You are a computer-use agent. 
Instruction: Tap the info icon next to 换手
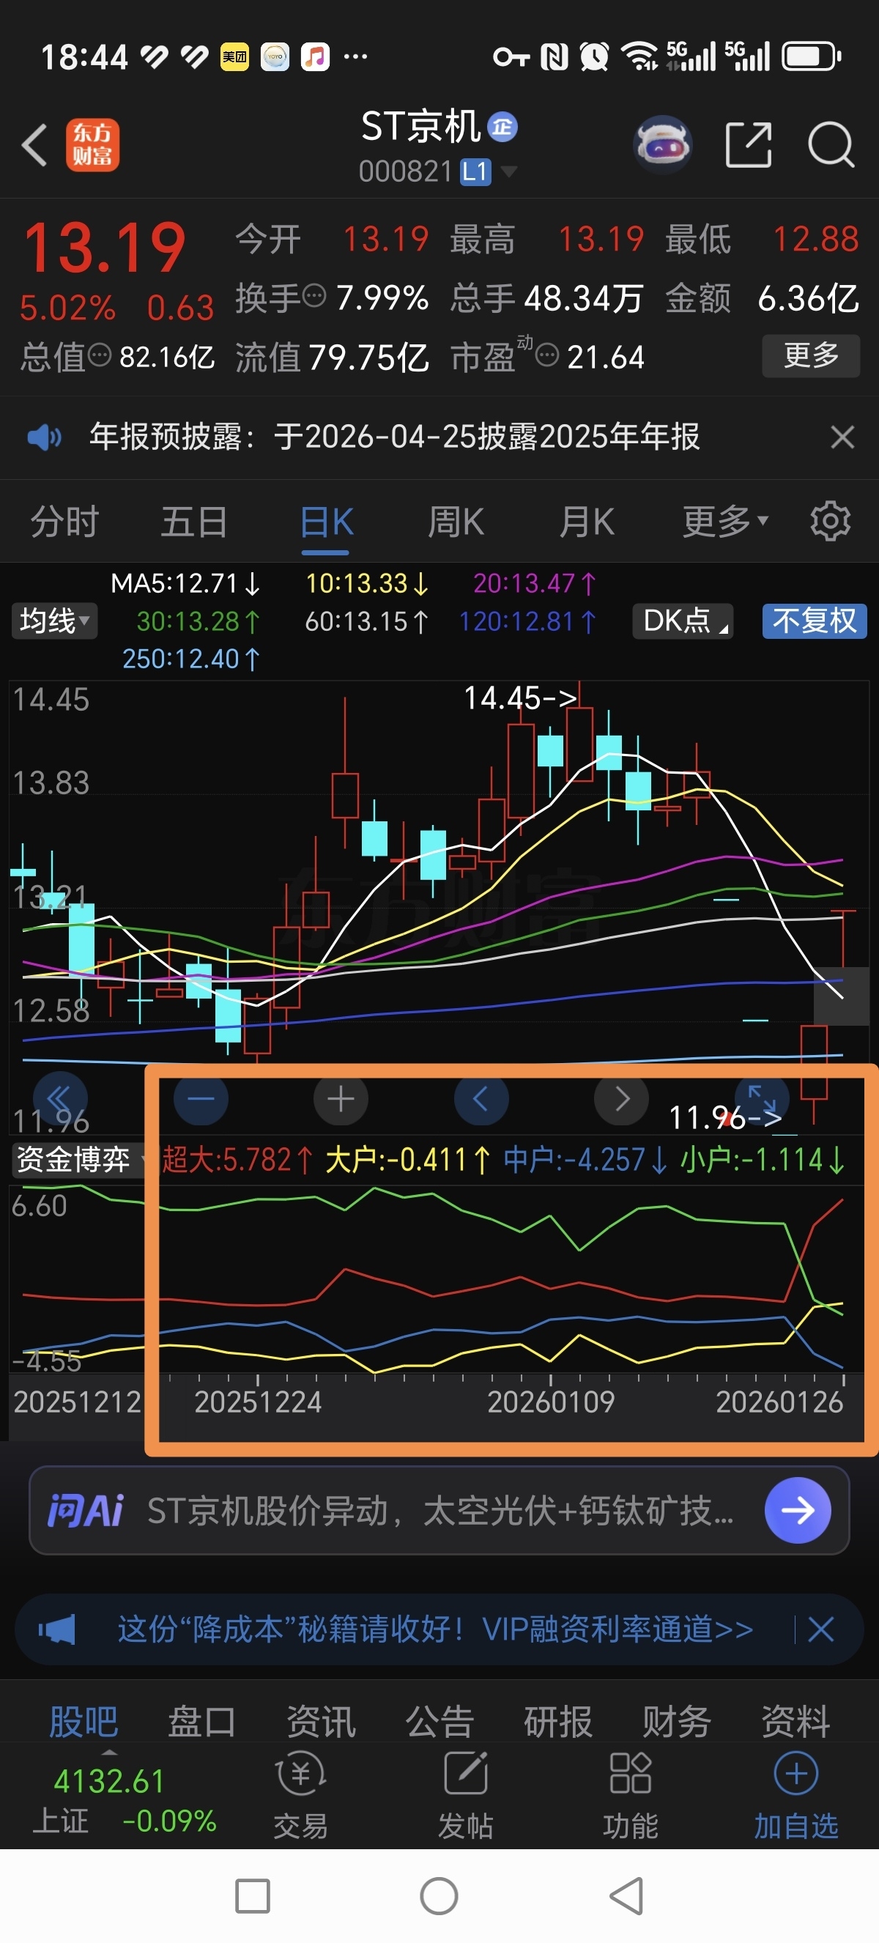(x=314, y=295)
